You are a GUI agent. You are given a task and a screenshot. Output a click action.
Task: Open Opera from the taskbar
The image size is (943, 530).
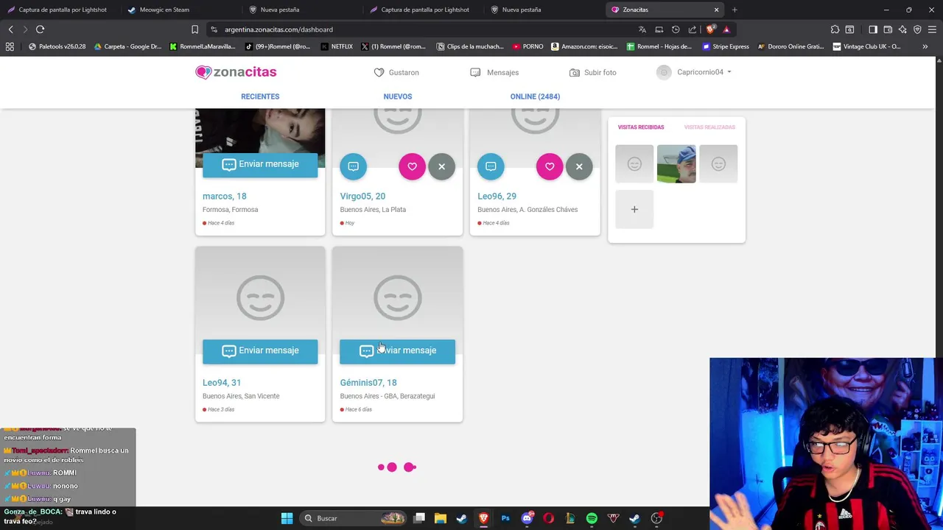[548, 518]
